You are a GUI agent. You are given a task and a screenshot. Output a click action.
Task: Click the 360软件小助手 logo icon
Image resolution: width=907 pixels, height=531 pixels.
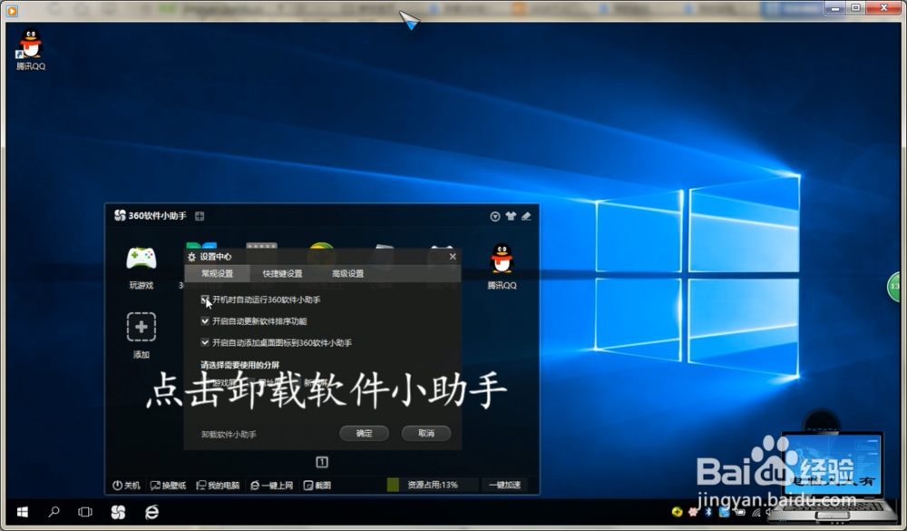[120, 215]
